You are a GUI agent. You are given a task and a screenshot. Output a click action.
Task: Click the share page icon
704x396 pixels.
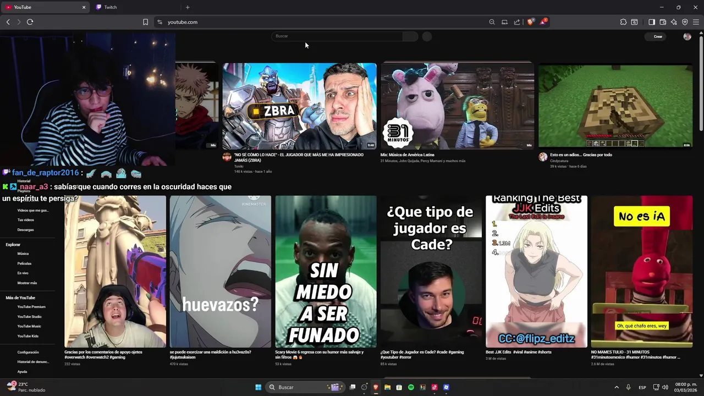pyautogui.click(x=517, y=22)
